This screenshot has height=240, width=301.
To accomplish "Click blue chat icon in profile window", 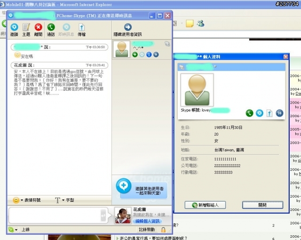I will 260,113.
